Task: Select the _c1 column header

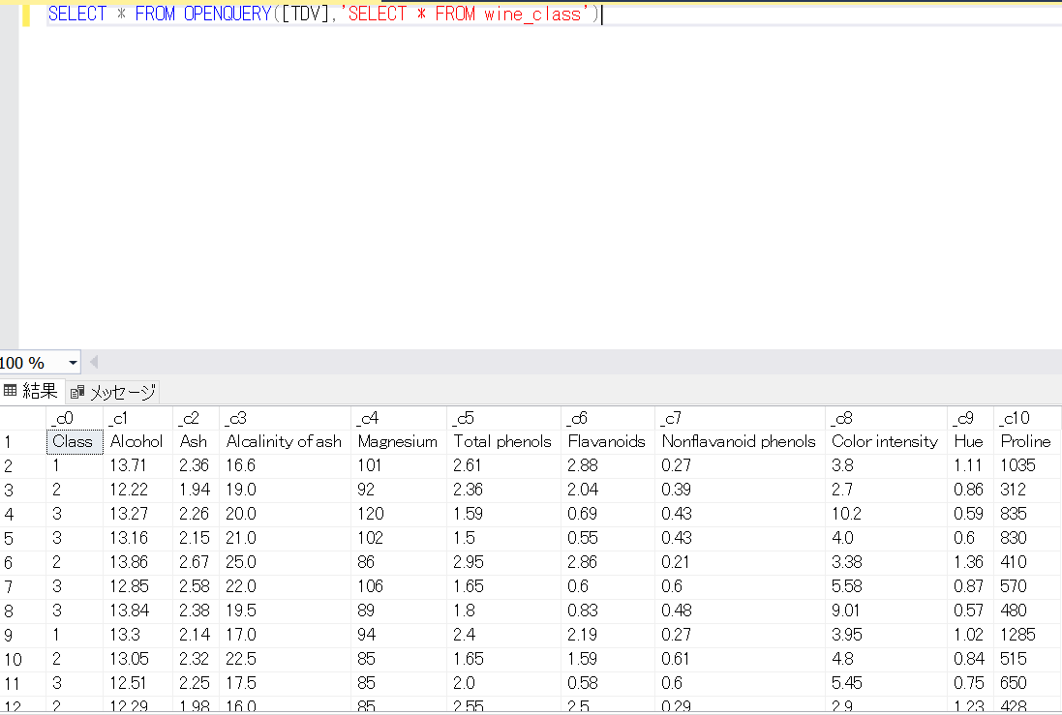Action: coord(138,418)
